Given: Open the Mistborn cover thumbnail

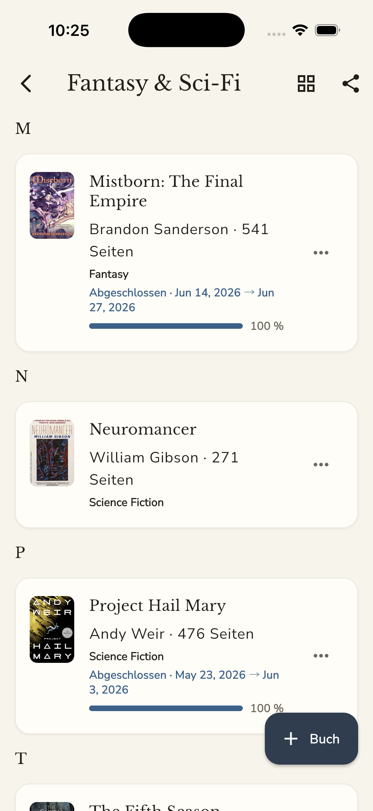Looking at the screenshot, I should [x=52, y=205].
